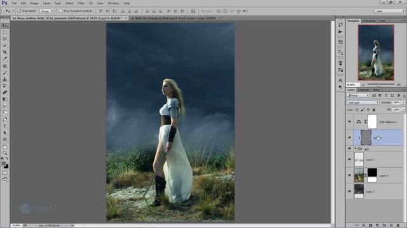407x228 pixels.
Task: Open the Filter menu
Action: click(81, 3)
